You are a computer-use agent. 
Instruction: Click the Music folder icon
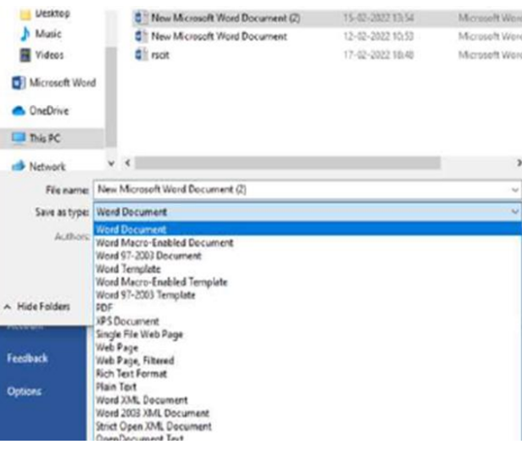point(25,35)
